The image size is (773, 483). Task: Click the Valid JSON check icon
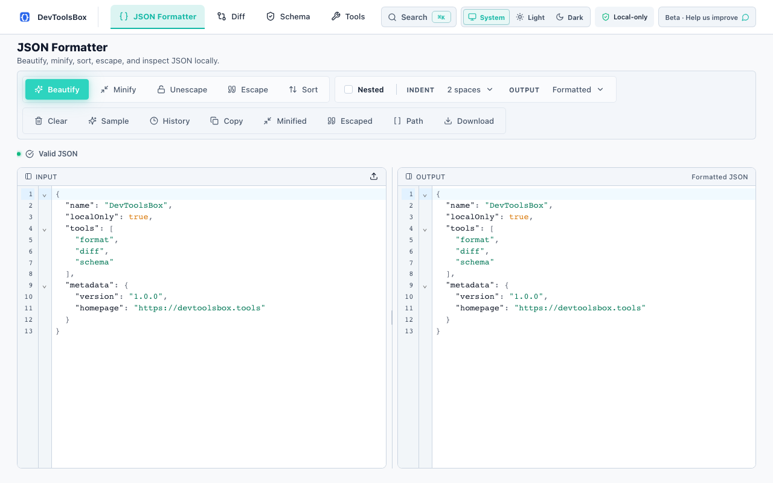30,154
